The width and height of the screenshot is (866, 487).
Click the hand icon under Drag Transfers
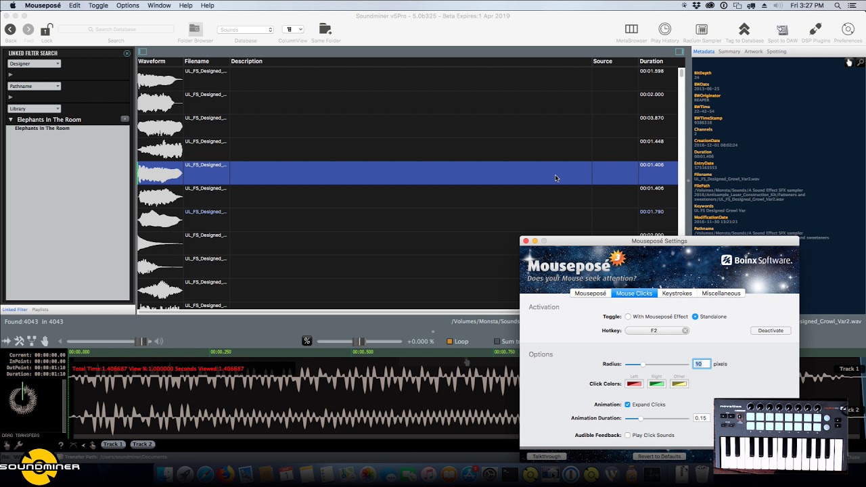click(x=7, y=444)
